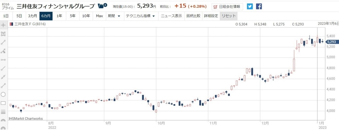This screenshot has width=339, height=133.
Task: Switch chart range to 3カ月
Action: tap(32, 16)
